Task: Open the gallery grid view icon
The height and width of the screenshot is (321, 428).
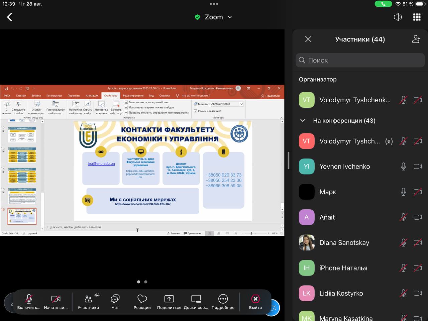Action: 417,17
